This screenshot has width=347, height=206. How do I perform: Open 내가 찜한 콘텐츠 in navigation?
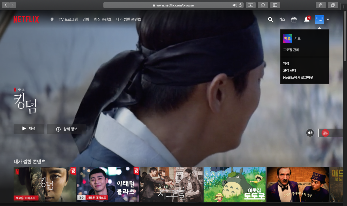click(x=128, y=19)
